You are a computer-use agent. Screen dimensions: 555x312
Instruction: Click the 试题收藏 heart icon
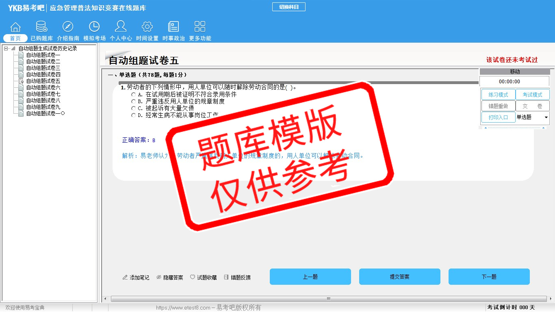tap(193, 277)
